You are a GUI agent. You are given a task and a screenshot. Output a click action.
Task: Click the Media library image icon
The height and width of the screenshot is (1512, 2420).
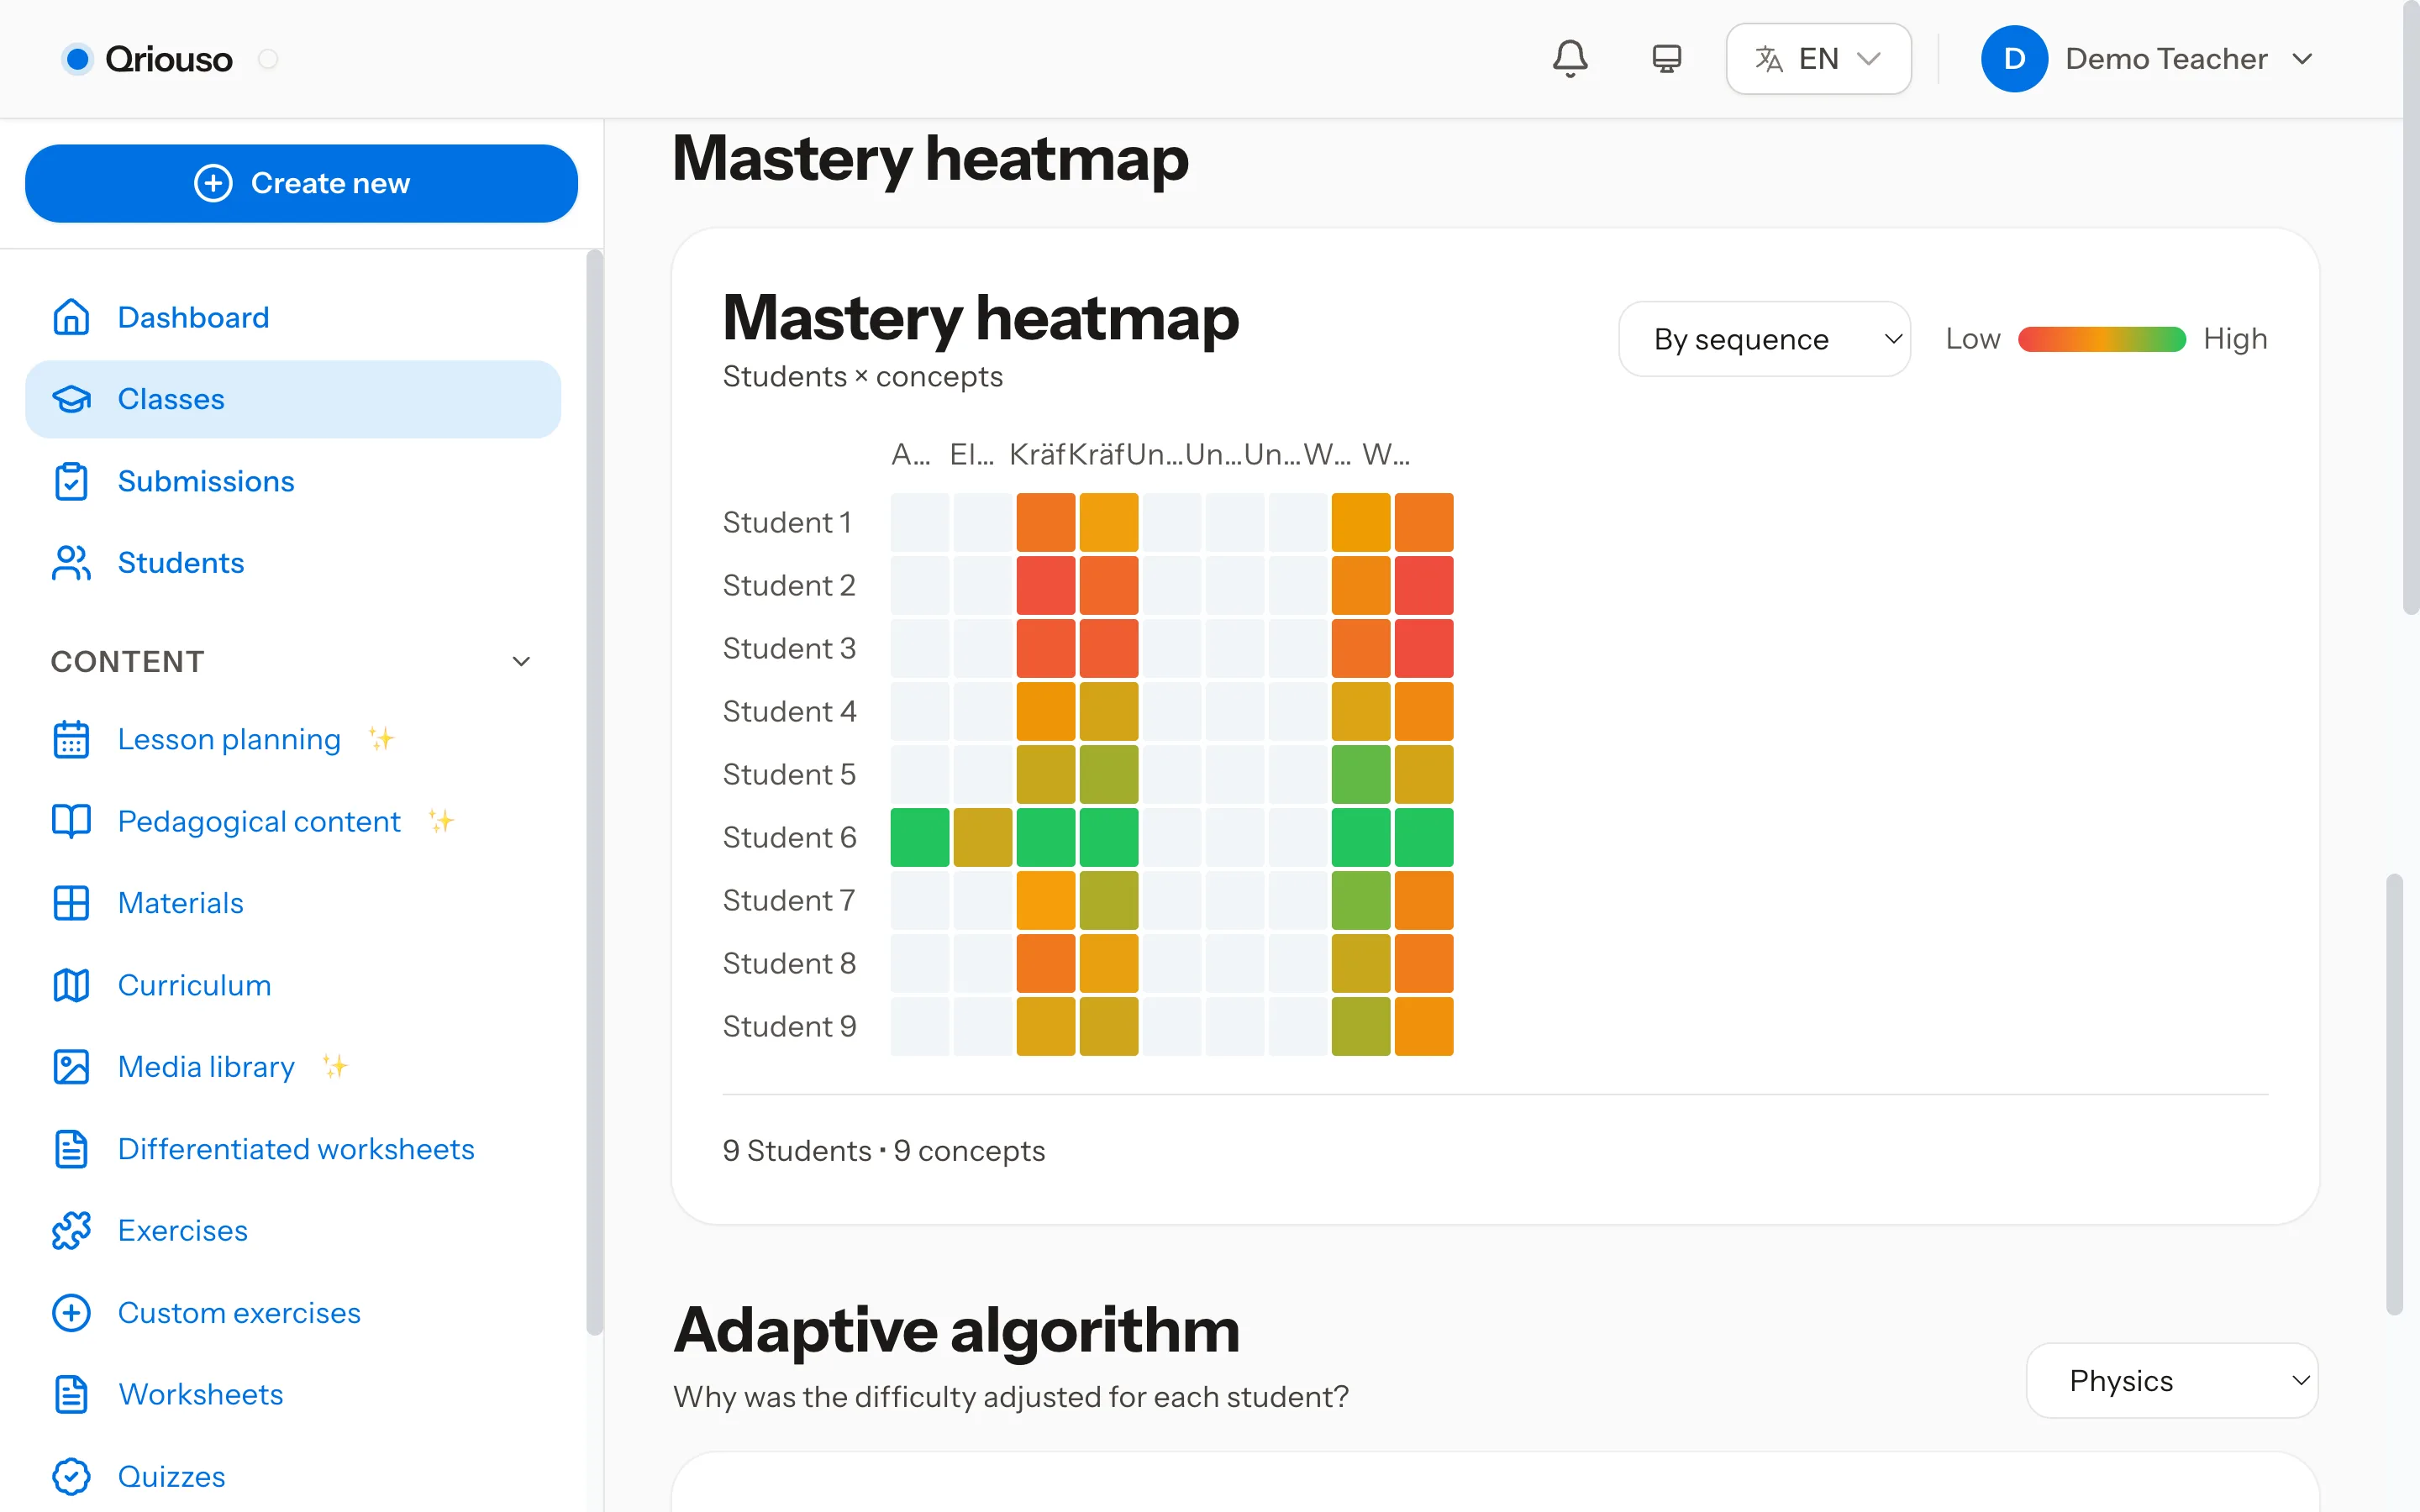[71, 1067]
